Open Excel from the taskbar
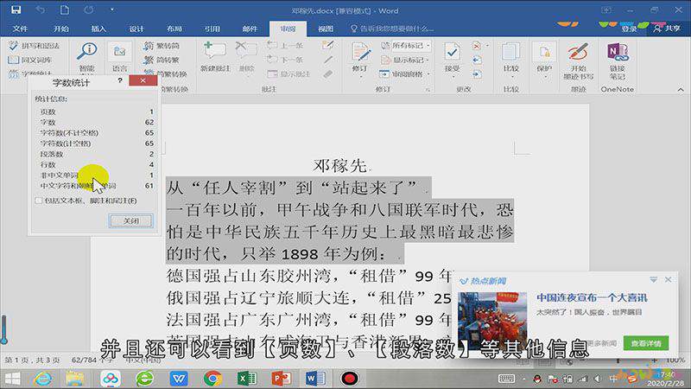Screen dimensions: 691x389 247,379
